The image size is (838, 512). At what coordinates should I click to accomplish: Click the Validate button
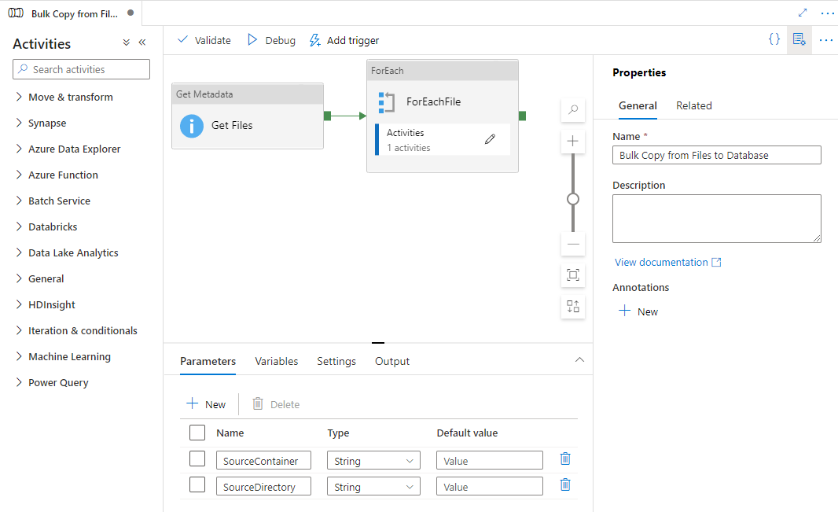tap(204, 40)
